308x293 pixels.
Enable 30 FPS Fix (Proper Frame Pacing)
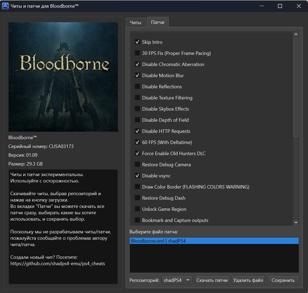(x=137, y=53)
